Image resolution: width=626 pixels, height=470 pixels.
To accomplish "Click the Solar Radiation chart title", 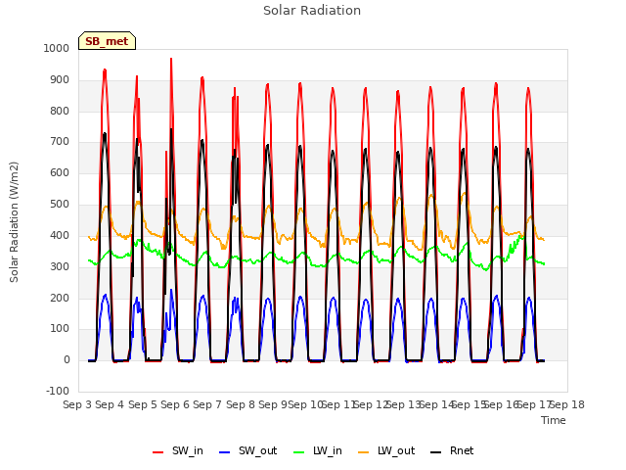I will (x=312, y=11).
